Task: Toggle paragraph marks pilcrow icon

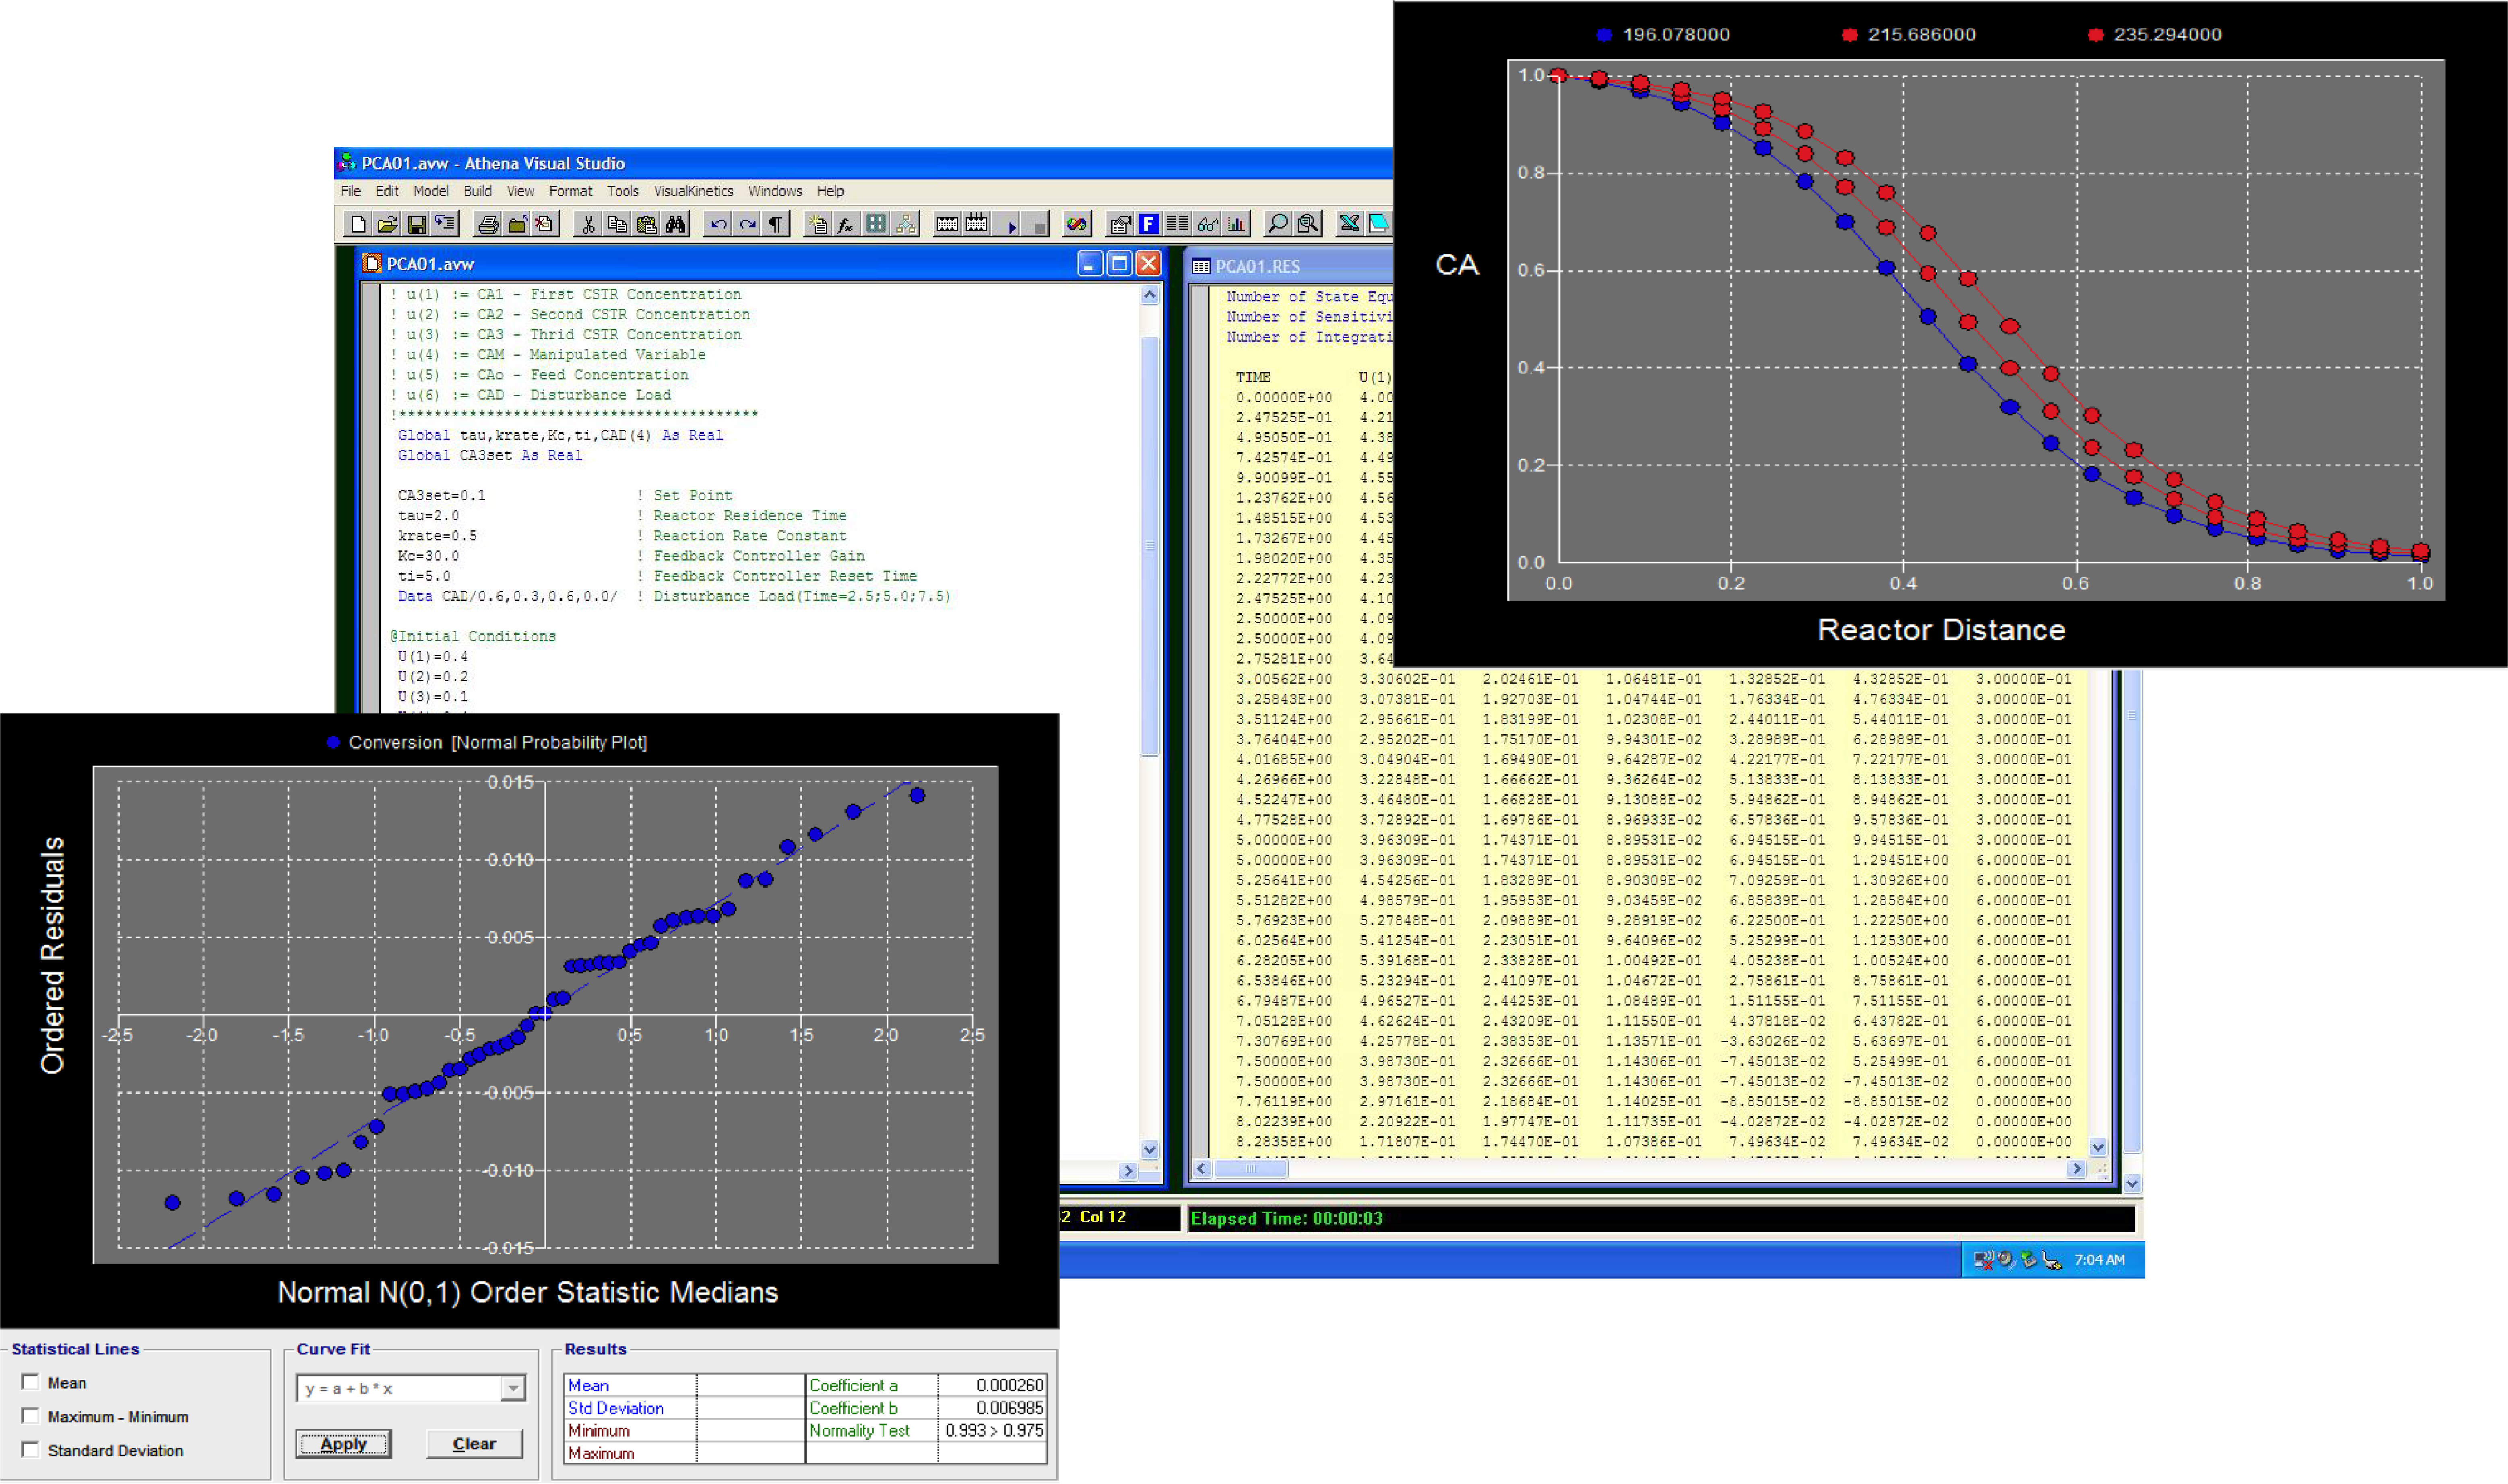Action: click(776, 224)
